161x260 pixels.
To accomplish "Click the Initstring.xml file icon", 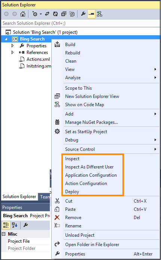I will click(x=22, y=66).
